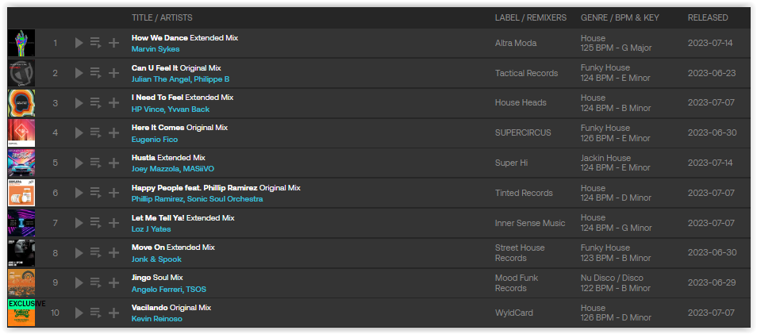This screenshot has height=334, width=757.
Task: Add Can U Feel It to queue
Action: click(95, 73)
